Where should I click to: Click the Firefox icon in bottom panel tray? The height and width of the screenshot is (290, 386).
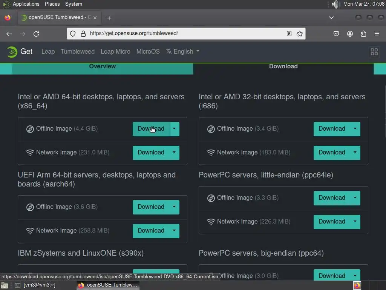coord(357,285)
